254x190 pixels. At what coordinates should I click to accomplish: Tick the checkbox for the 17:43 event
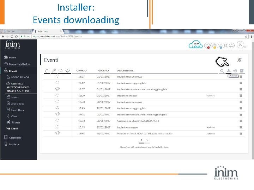tap(241, 108)
